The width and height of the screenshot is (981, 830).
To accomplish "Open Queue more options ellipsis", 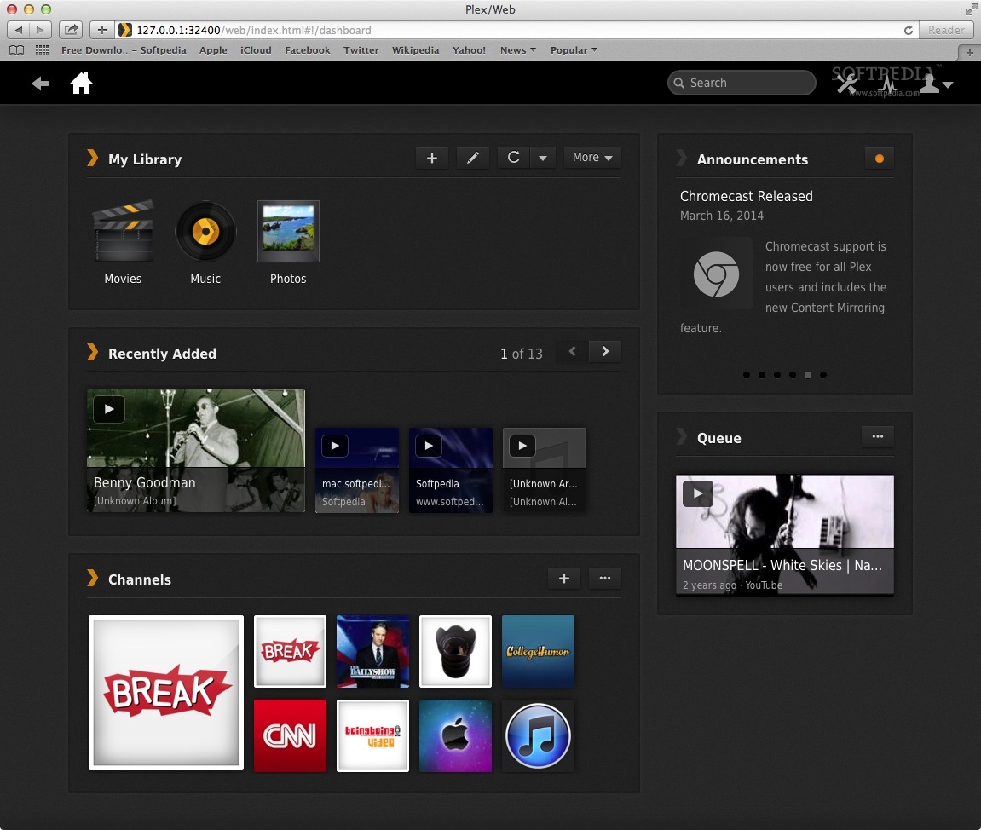I will click(878, 436).
